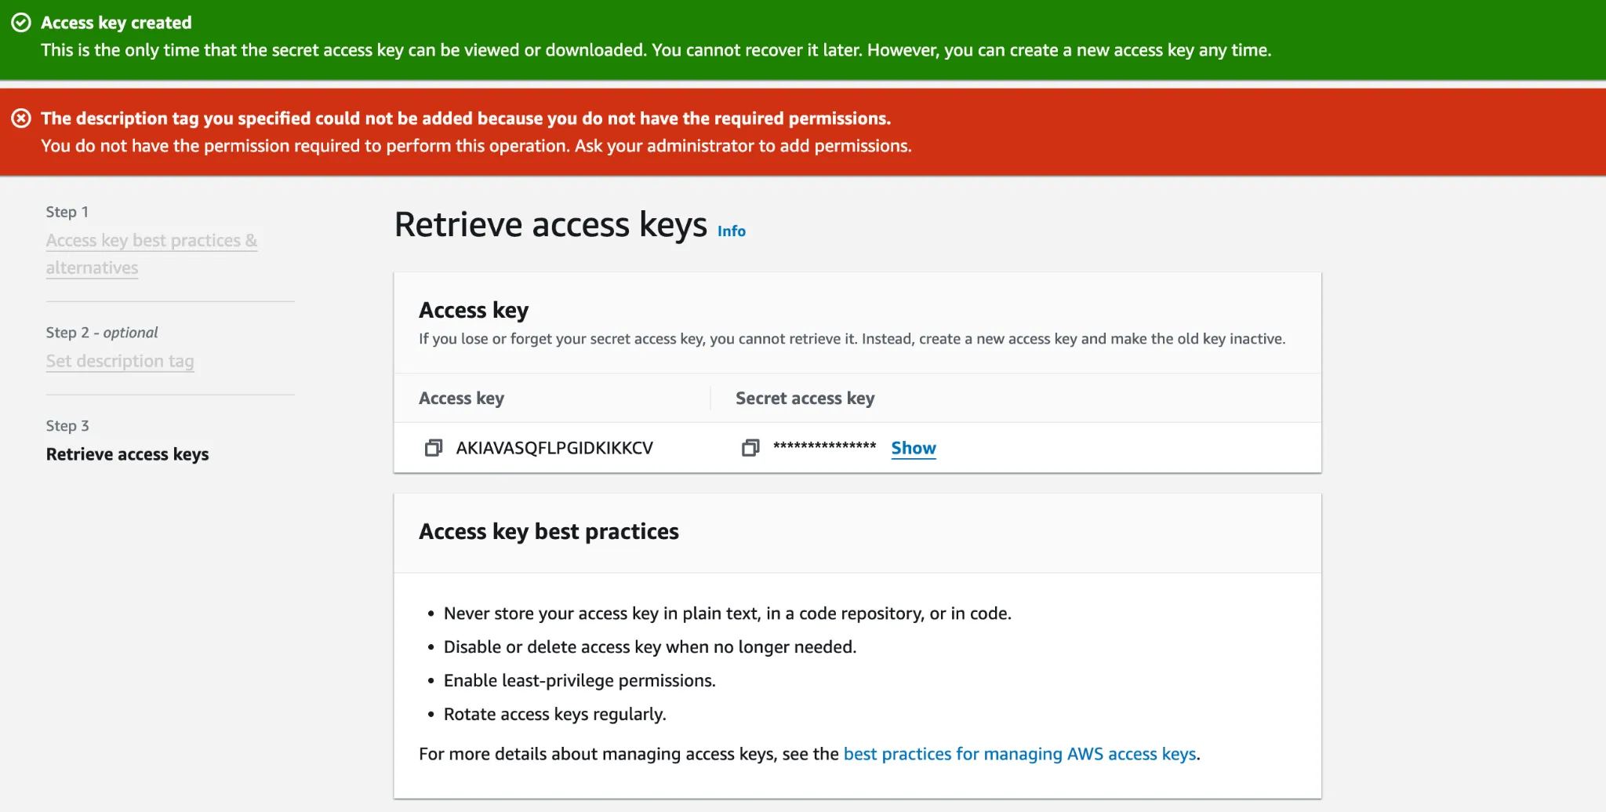1606x812 pixels.
Task: Go back to Set description tag step
Action: [x=119, y=361]
